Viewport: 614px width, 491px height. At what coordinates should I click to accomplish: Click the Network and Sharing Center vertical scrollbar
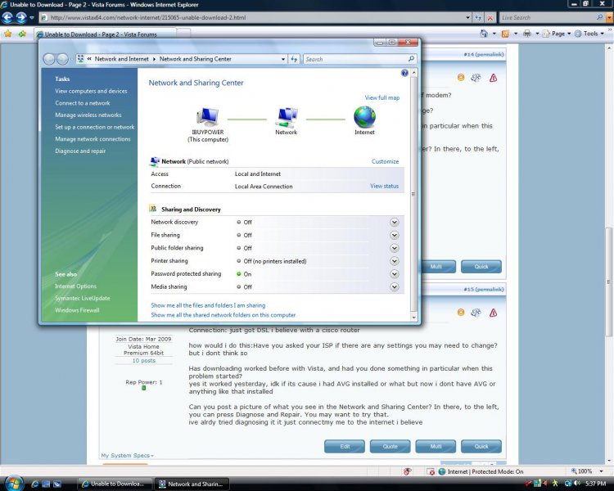[413, 195]
